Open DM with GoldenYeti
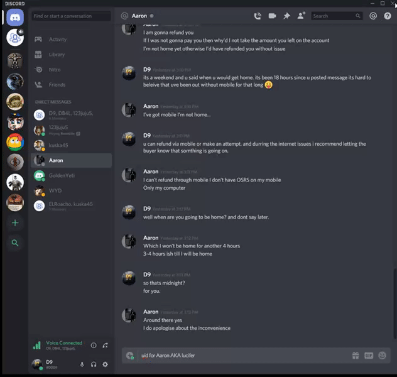Viewport: 397px width, 377px height. pos(71,175)
